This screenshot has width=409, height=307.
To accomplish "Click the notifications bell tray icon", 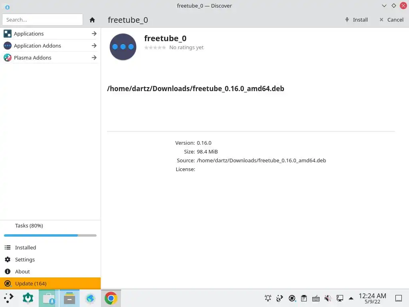I will (x=268, y=298).
